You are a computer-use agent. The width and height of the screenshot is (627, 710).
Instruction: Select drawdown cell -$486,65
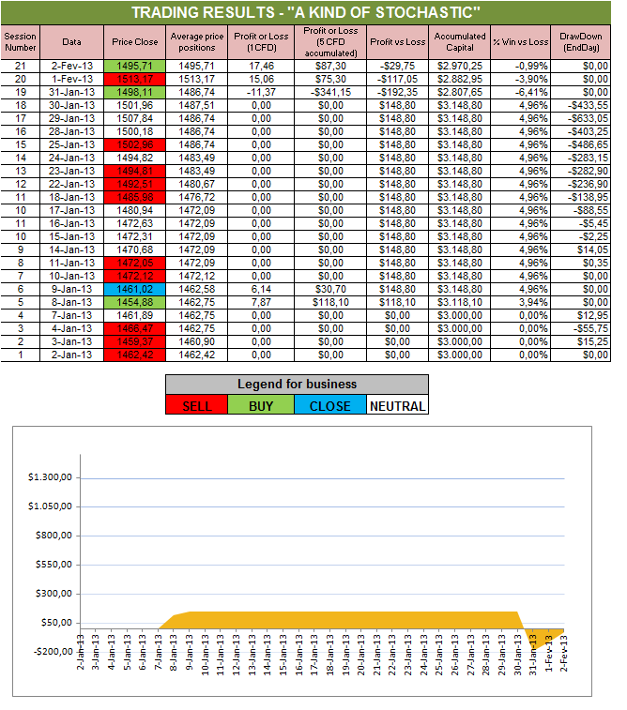pyautogui.click(x=581, y=144)
